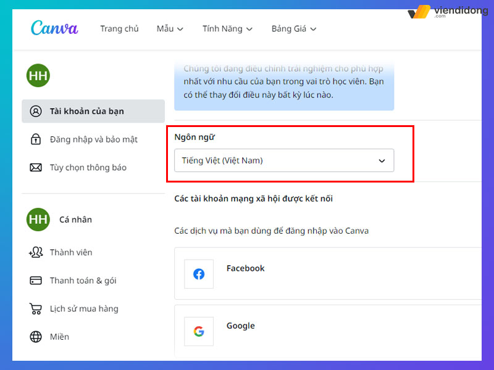Viewport: 494px width, 370px height.
Task: Open Thanh toán & gói billing page
Action: 83,281
